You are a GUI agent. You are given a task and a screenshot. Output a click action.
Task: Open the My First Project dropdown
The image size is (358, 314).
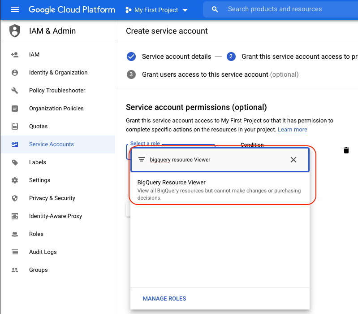(x=157, y=10)
